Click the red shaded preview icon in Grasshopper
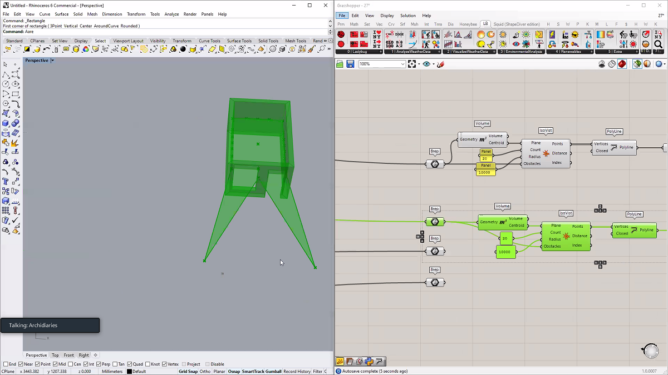The height and width of the screenshot is (375, 668). pos(622,64)
